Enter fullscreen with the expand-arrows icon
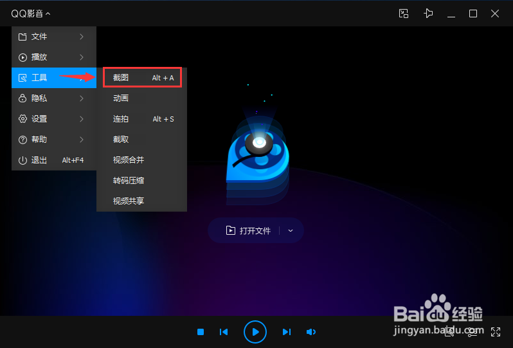 point(496,332)
